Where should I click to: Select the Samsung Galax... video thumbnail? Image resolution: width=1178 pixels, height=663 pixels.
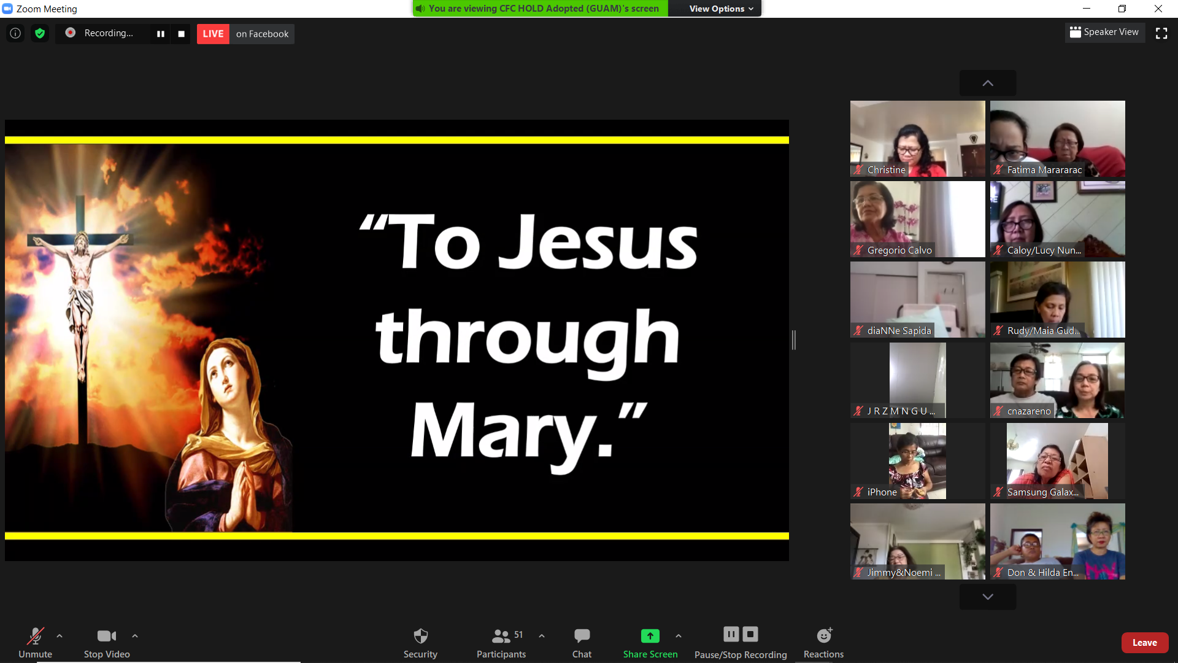pos(1058,461)
